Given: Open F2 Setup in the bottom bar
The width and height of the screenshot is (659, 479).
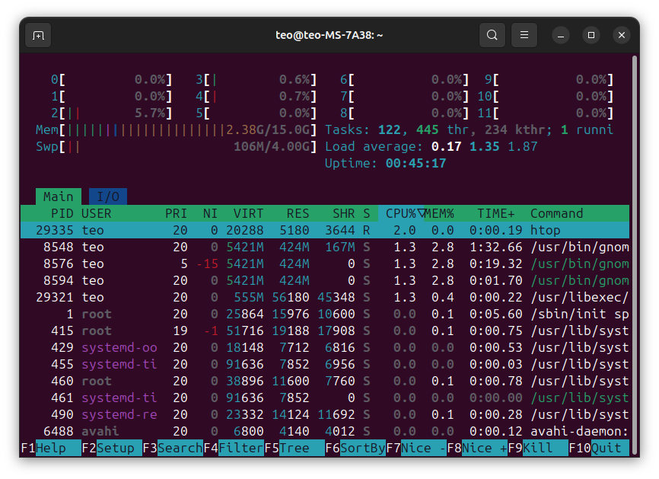Looking at the screenshot, I should (112, 448).
